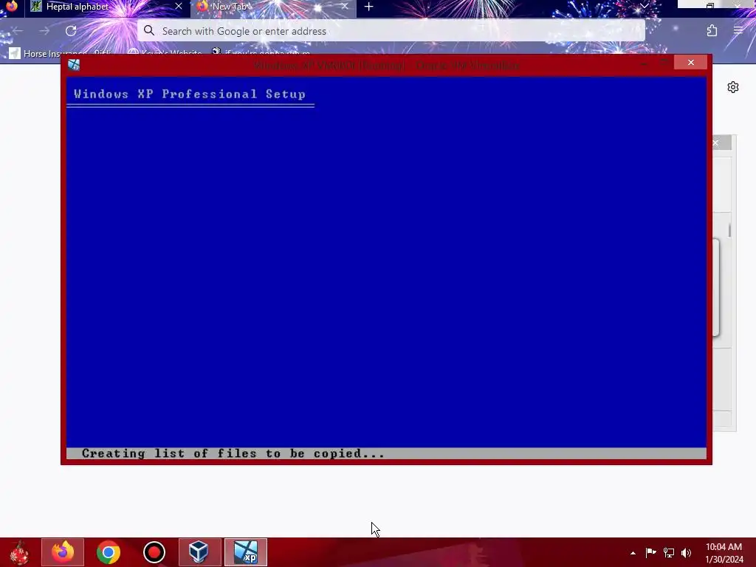Minimize the VirtualBox VM window

coord(644,63)
